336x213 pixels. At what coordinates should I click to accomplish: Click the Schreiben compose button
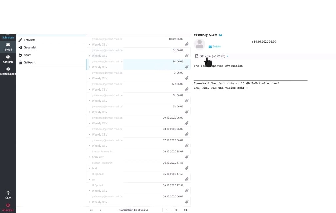click(8, 37)
